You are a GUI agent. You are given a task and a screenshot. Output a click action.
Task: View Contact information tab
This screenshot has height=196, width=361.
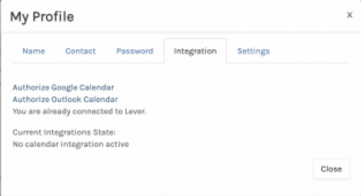[80, 51]
